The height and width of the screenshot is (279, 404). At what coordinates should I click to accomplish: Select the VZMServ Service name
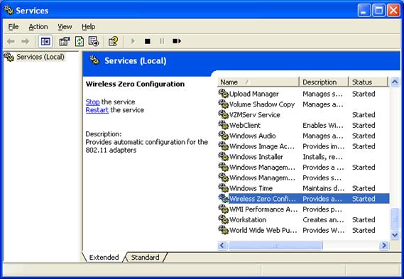(x=255, y=115)
